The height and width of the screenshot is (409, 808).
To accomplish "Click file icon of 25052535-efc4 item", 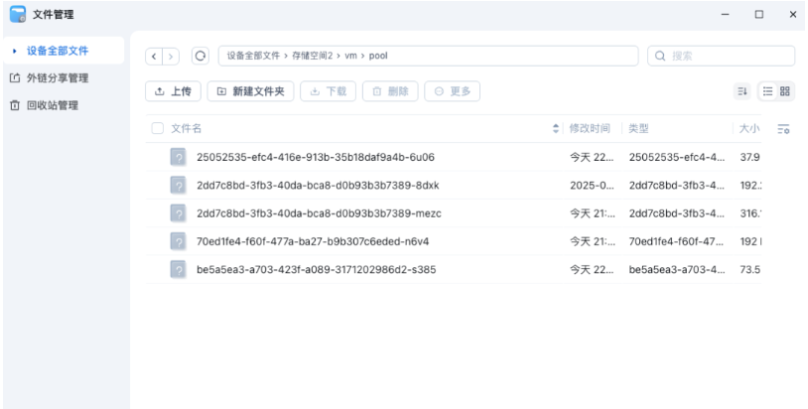I will tap(179, 157).
